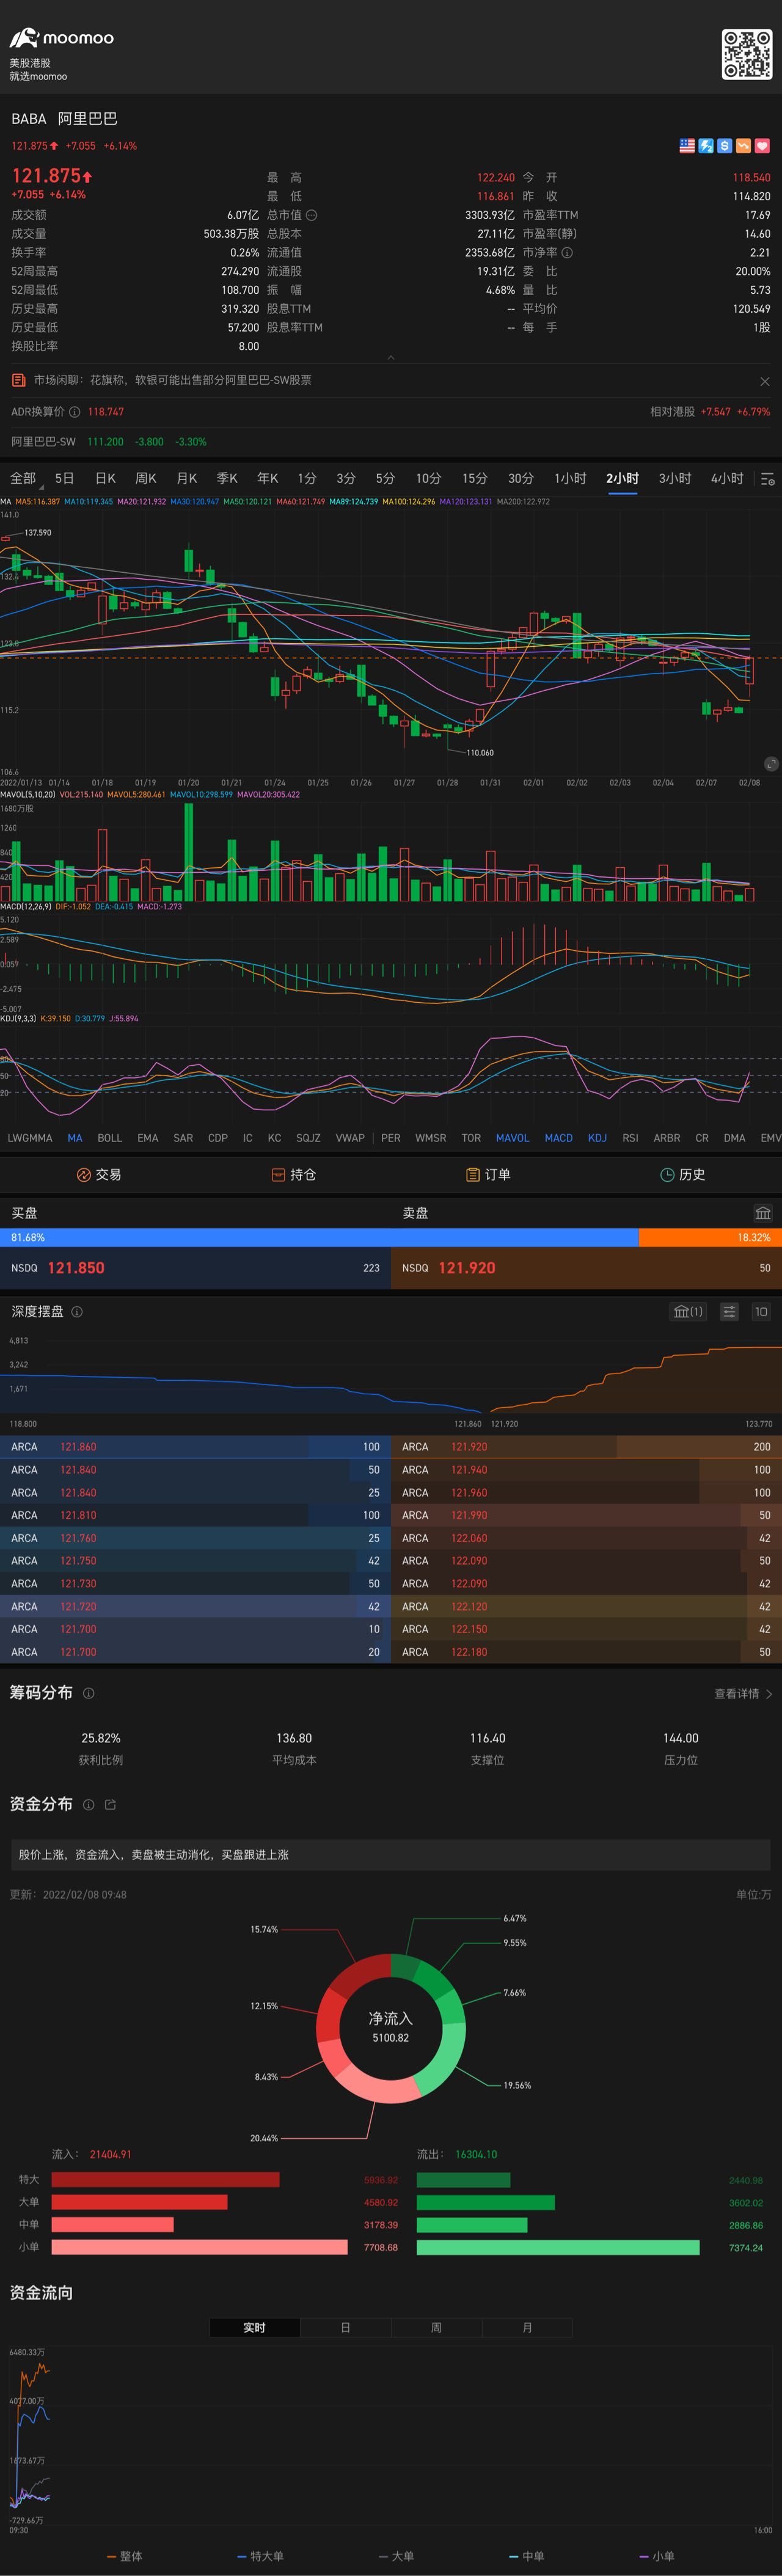Toggle the 大单 legend series

coord(397,2556)
